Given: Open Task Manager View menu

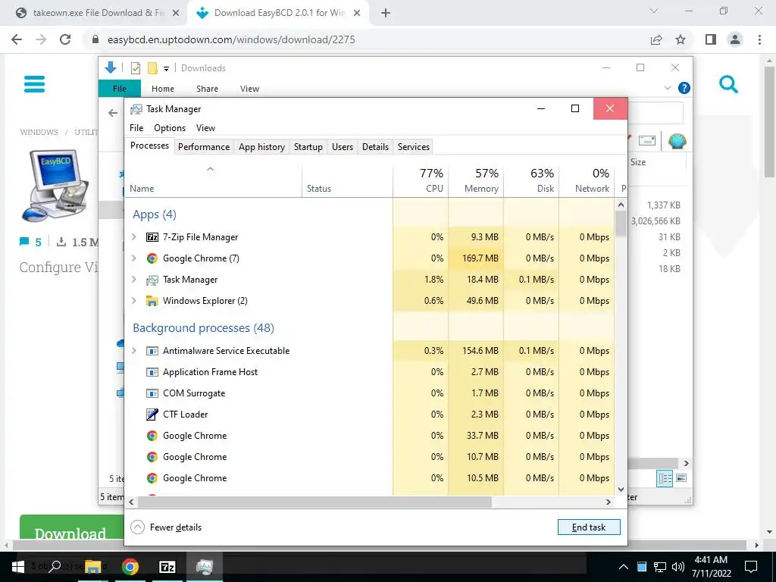Looking at the screenshot, I should 205,128.
